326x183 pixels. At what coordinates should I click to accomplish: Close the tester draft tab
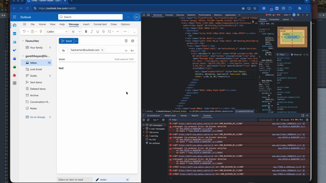[x=127, y=179]
